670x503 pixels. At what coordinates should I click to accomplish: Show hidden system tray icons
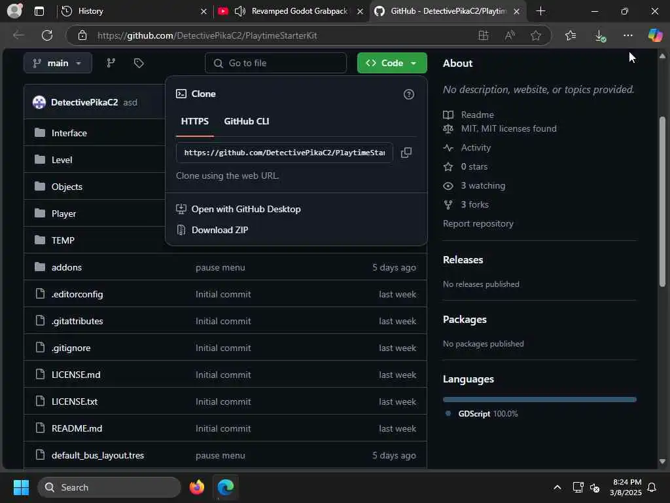[557, 487]
